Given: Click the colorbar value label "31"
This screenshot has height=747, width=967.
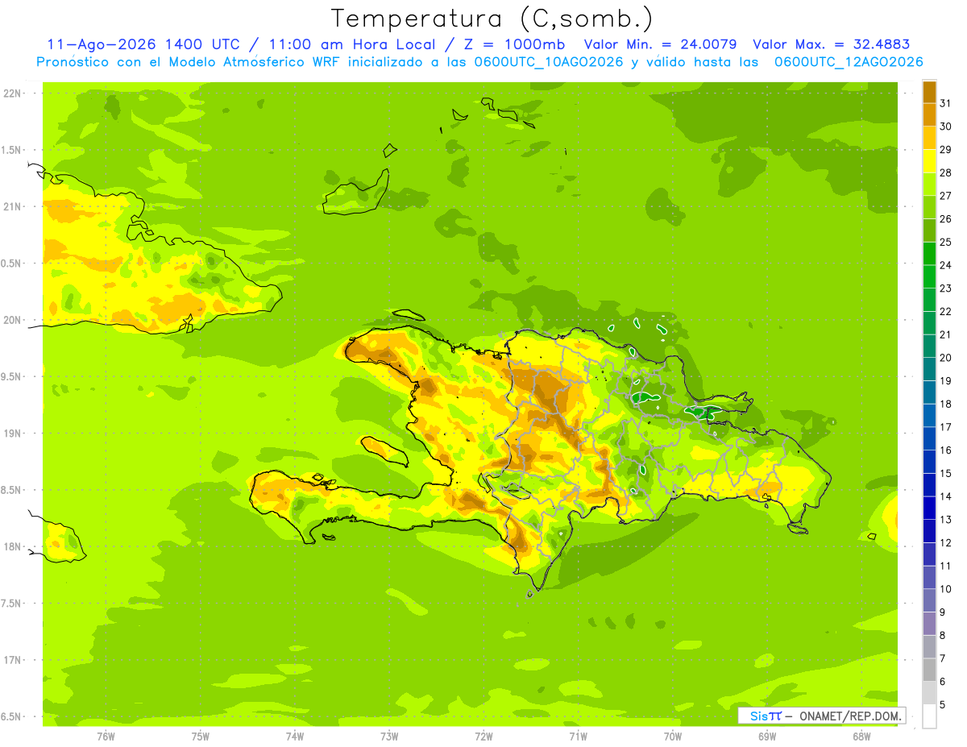Looking at the screenshot, I should click(x=945, y=103).
